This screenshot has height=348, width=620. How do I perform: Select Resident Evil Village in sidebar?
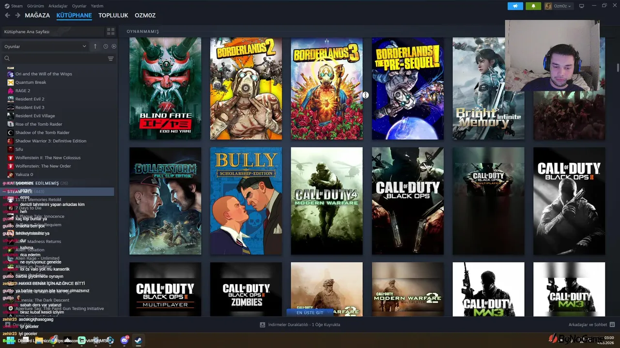[35, 116]
